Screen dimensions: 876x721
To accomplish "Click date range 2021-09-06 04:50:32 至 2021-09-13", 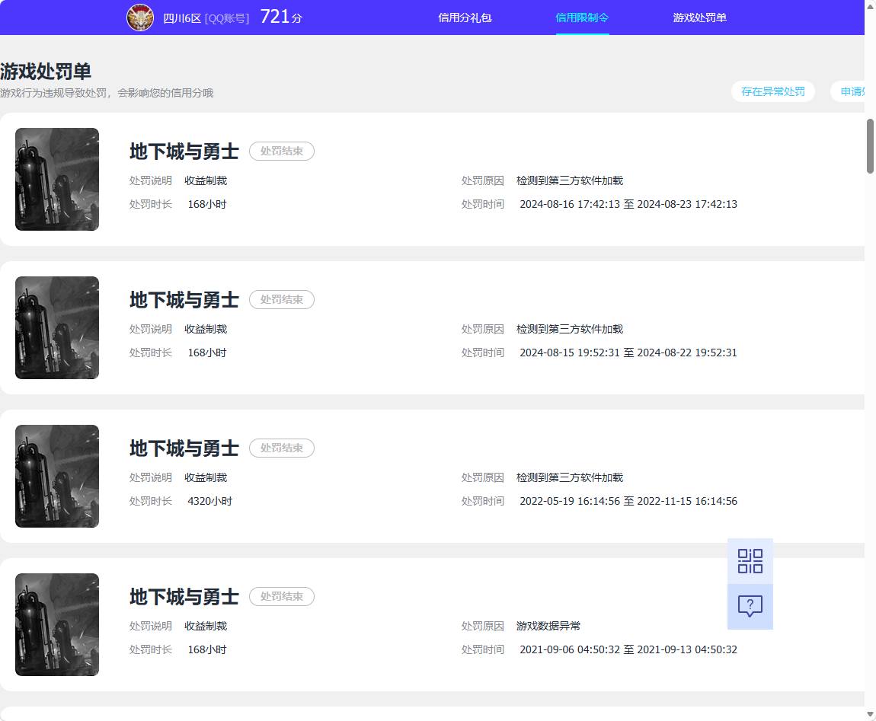I will (628, 650).
